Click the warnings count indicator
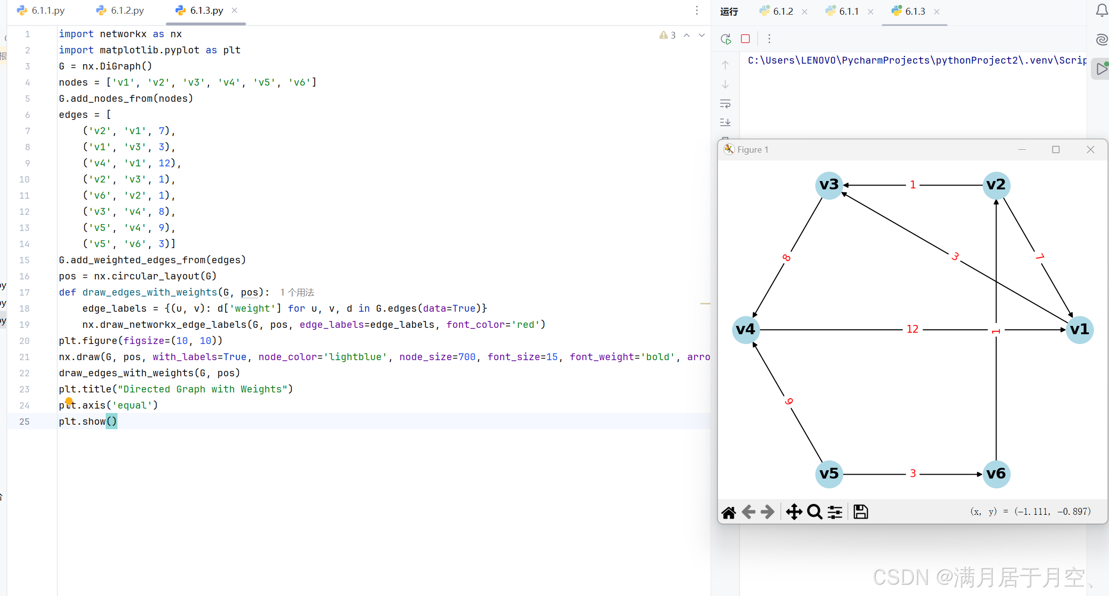The height and width of the screenshot is (596, 1109). [x=668, y=35]
